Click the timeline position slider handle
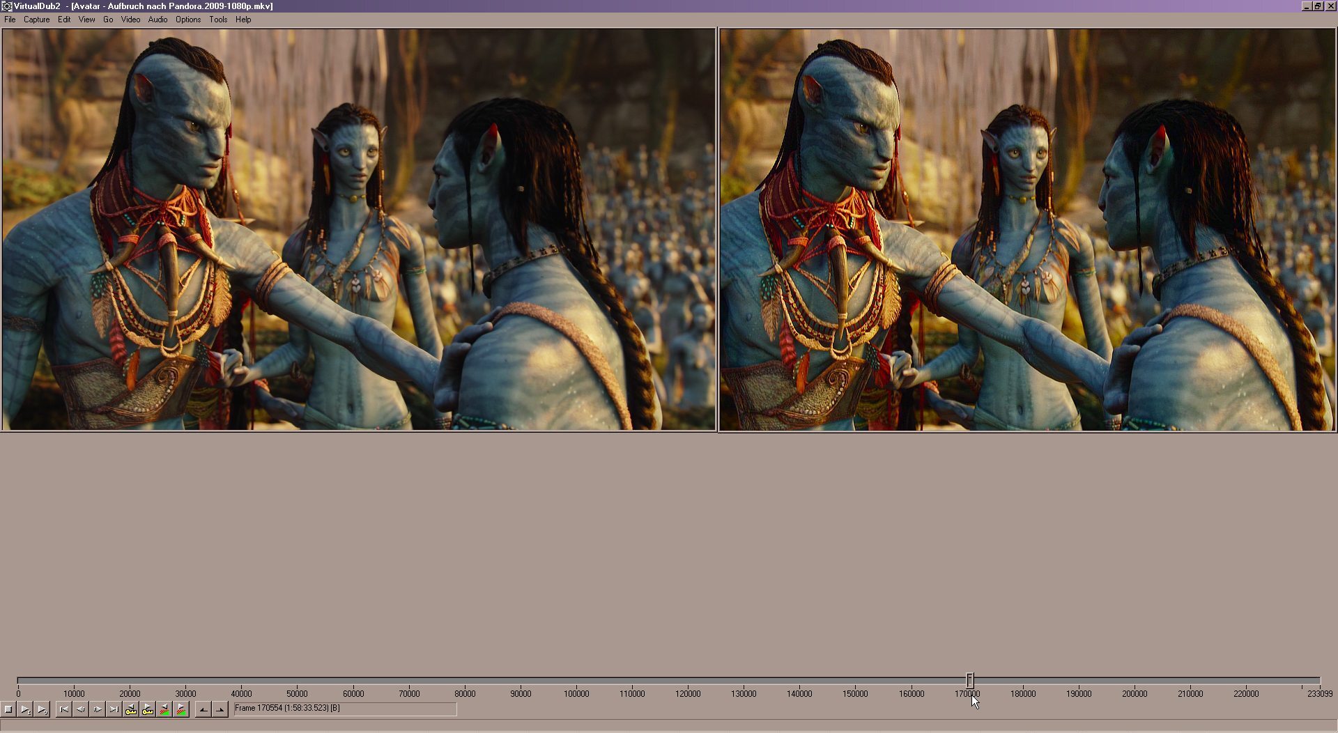Screen dimensions: 1338x733 pyautogui.click(x=969, y=680)
